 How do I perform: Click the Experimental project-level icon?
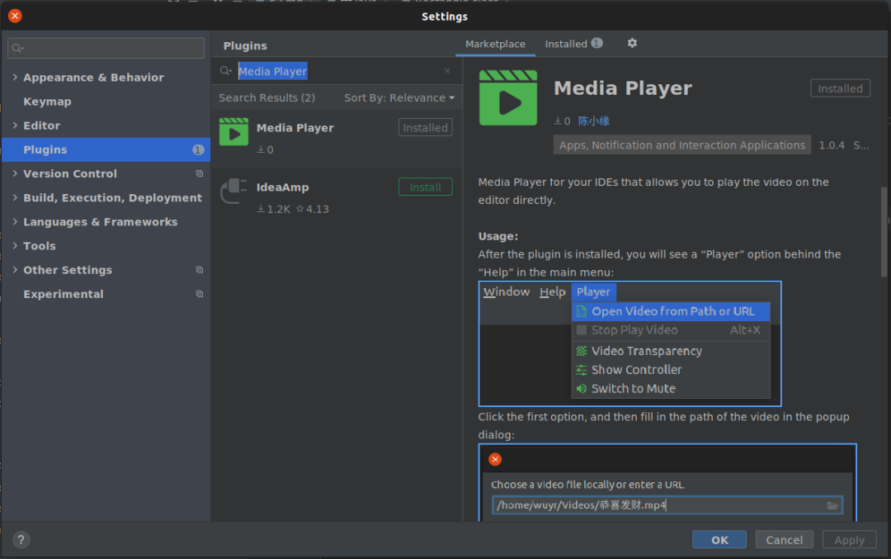[200, 294]
